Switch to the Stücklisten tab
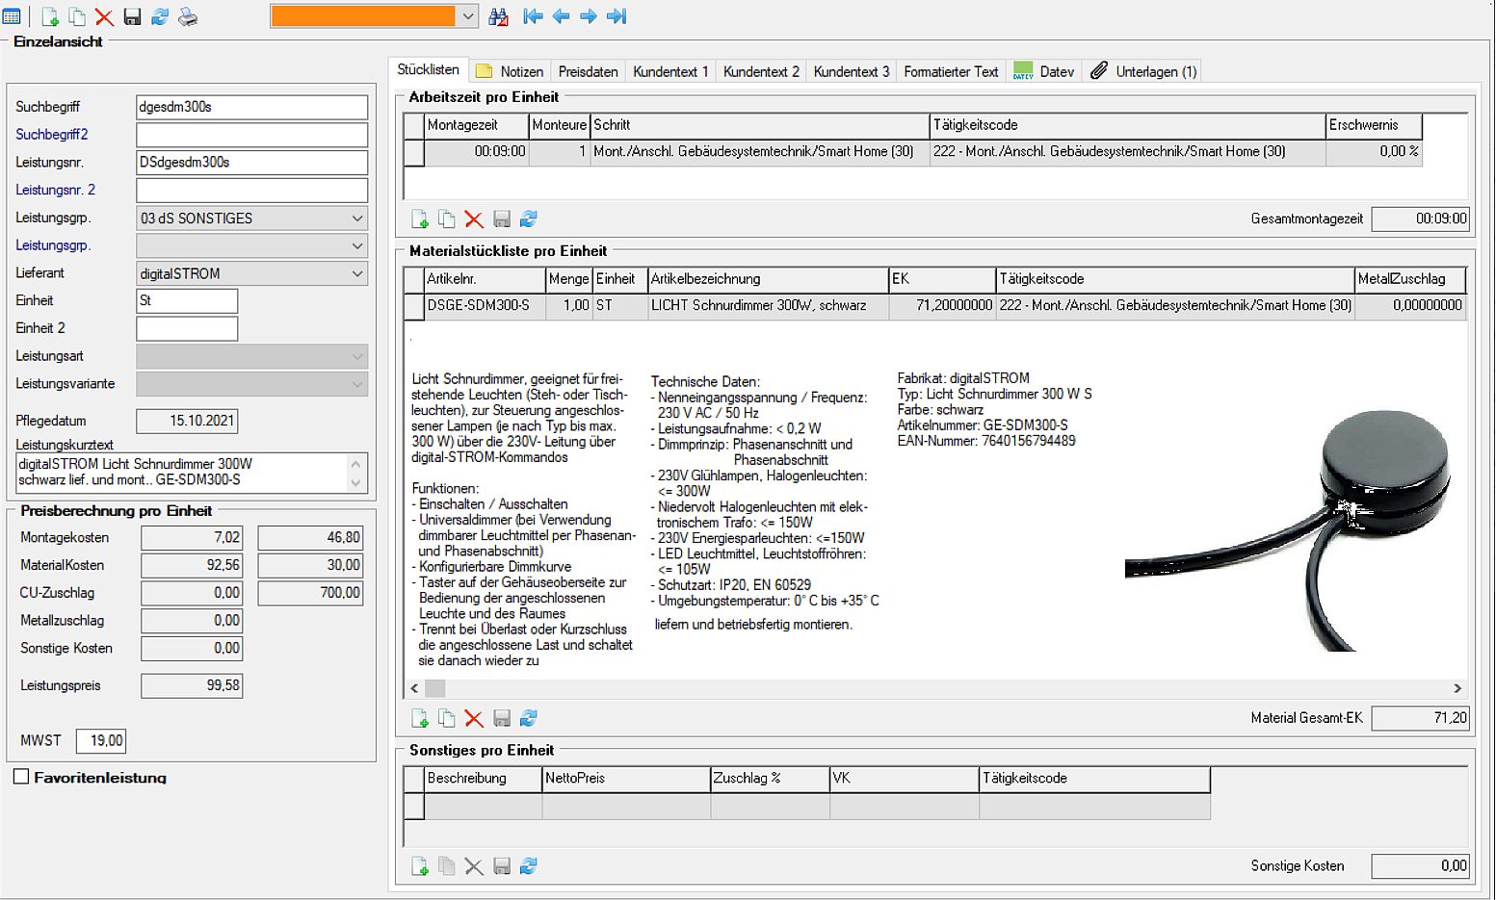This screenshot has width=1496, height=900. [428, 69]
